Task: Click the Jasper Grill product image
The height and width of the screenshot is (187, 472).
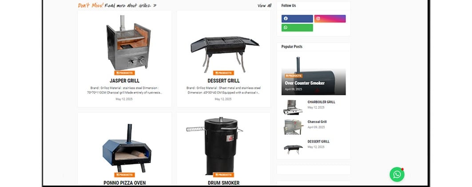Action: pyautogui.click(x=128, y=43)
